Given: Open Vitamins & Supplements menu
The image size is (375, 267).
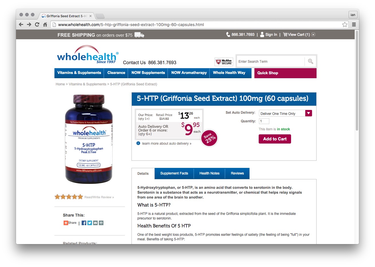Looking at the screenshot, I should click(79, 73).
